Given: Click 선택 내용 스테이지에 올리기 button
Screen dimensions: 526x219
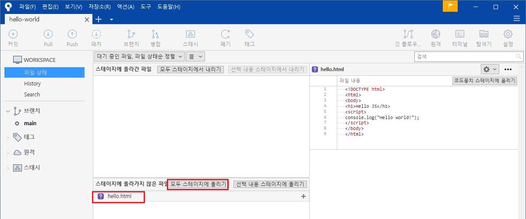Looking at the screenshot, I should click(x=270, y=184).
